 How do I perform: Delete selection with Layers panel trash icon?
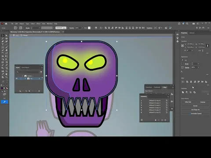click(x=39, y=91)
